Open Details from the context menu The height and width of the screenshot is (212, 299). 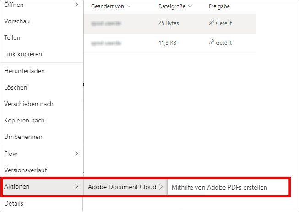coord(14,203)
